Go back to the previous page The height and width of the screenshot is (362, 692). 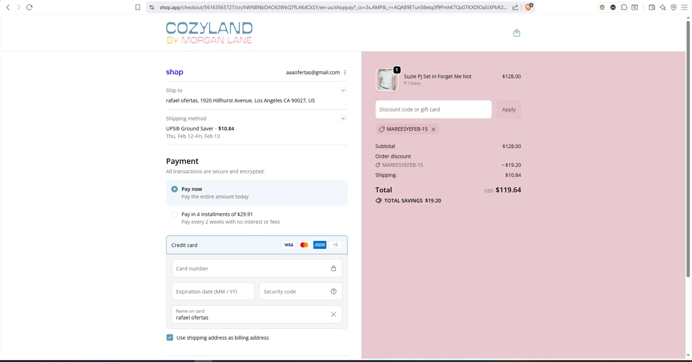pos(8,7)
